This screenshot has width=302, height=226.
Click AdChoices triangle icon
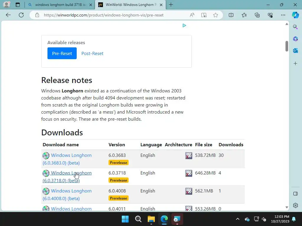point(184,25)
